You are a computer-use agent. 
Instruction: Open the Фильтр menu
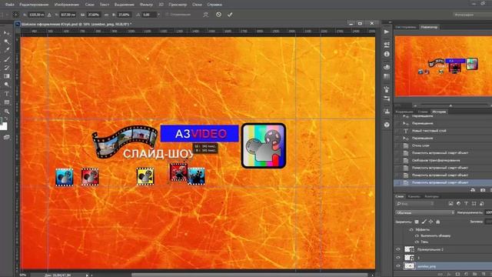pyautogui.click(x=146, y=5)
